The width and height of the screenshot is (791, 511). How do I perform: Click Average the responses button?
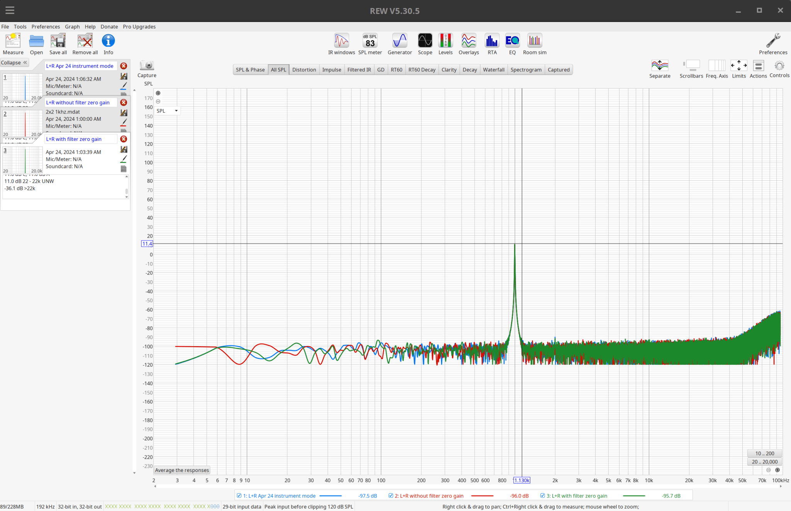(x=182, y=470)
